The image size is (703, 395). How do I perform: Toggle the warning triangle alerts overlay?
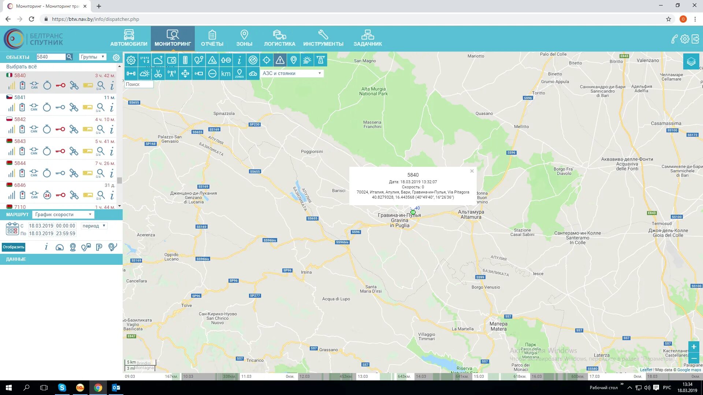tap(280, 60)
